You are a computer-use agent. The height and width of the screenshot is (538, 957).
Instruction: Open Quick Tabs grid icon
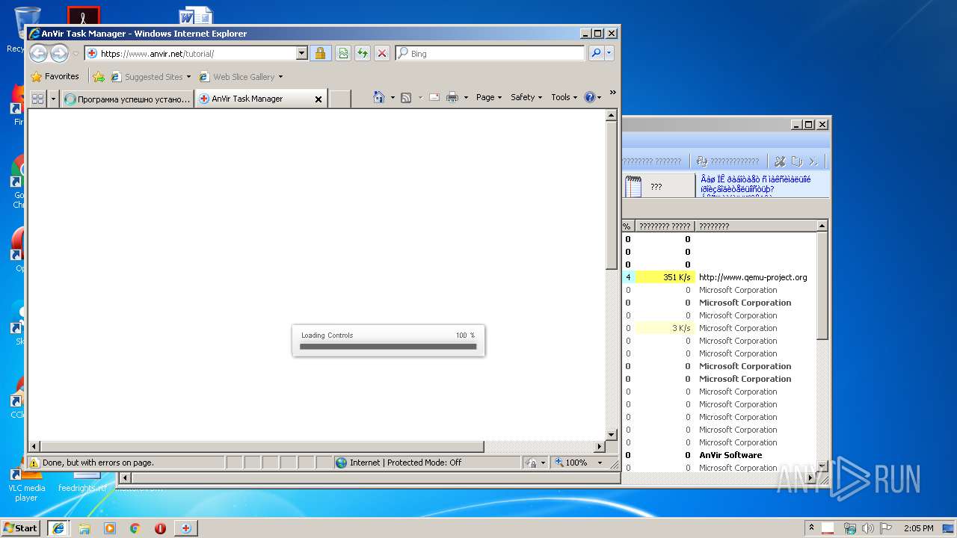tap(37, 98)
